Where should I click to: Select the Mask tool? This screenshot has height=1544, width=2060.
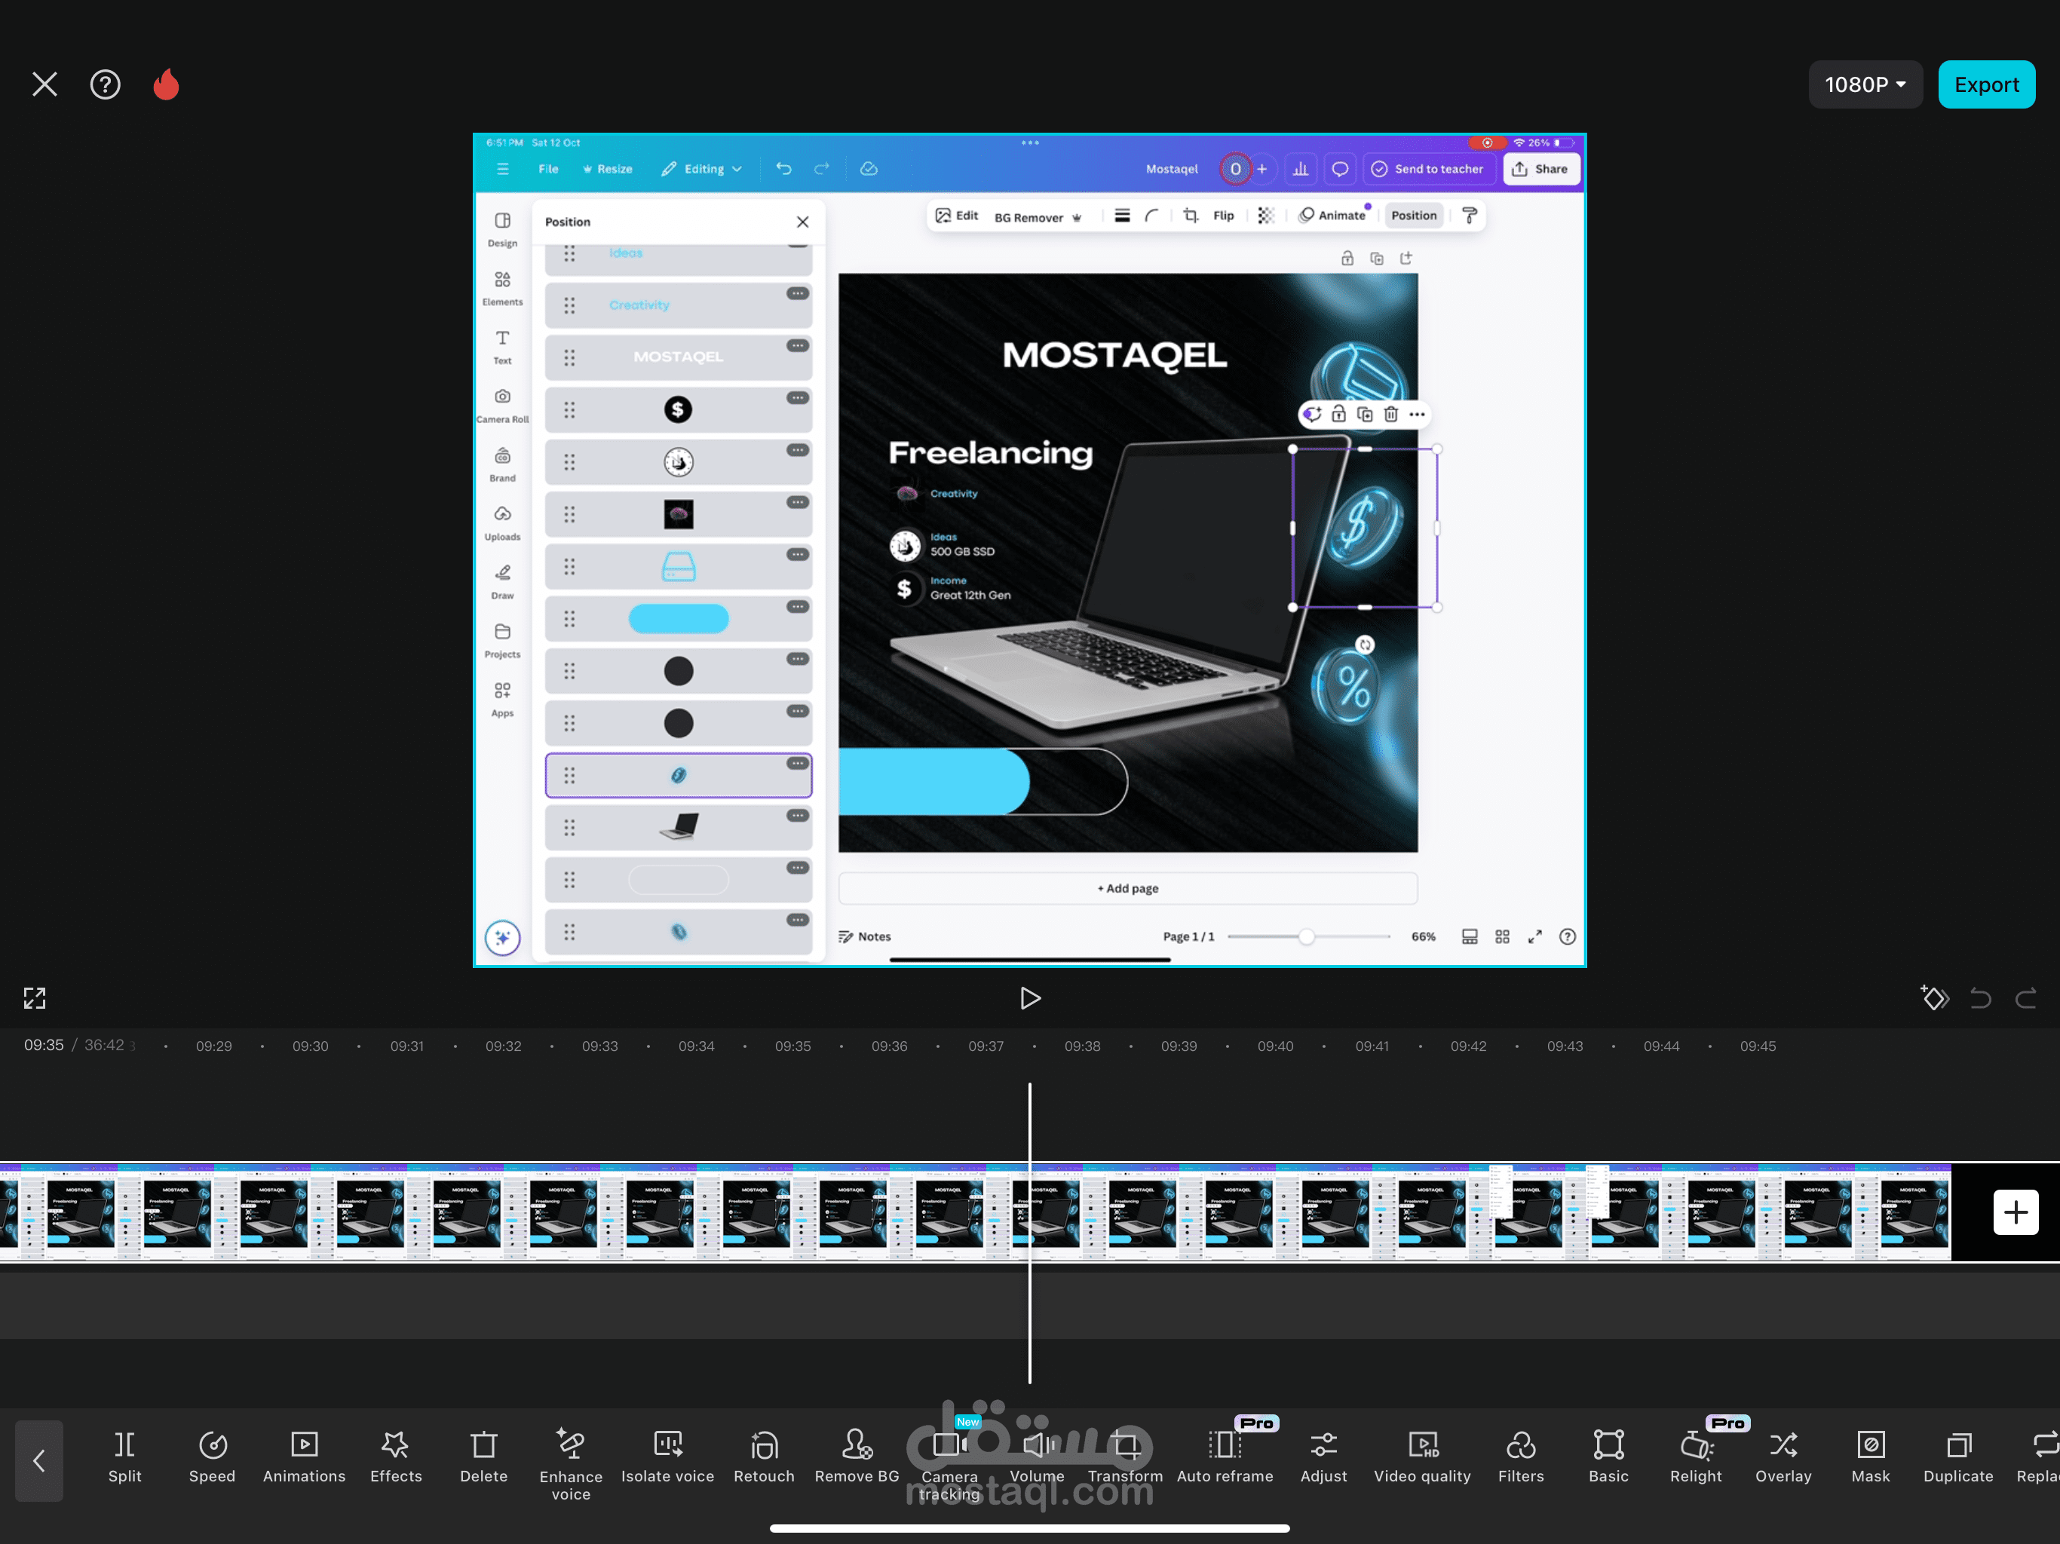(1870, 1457)
